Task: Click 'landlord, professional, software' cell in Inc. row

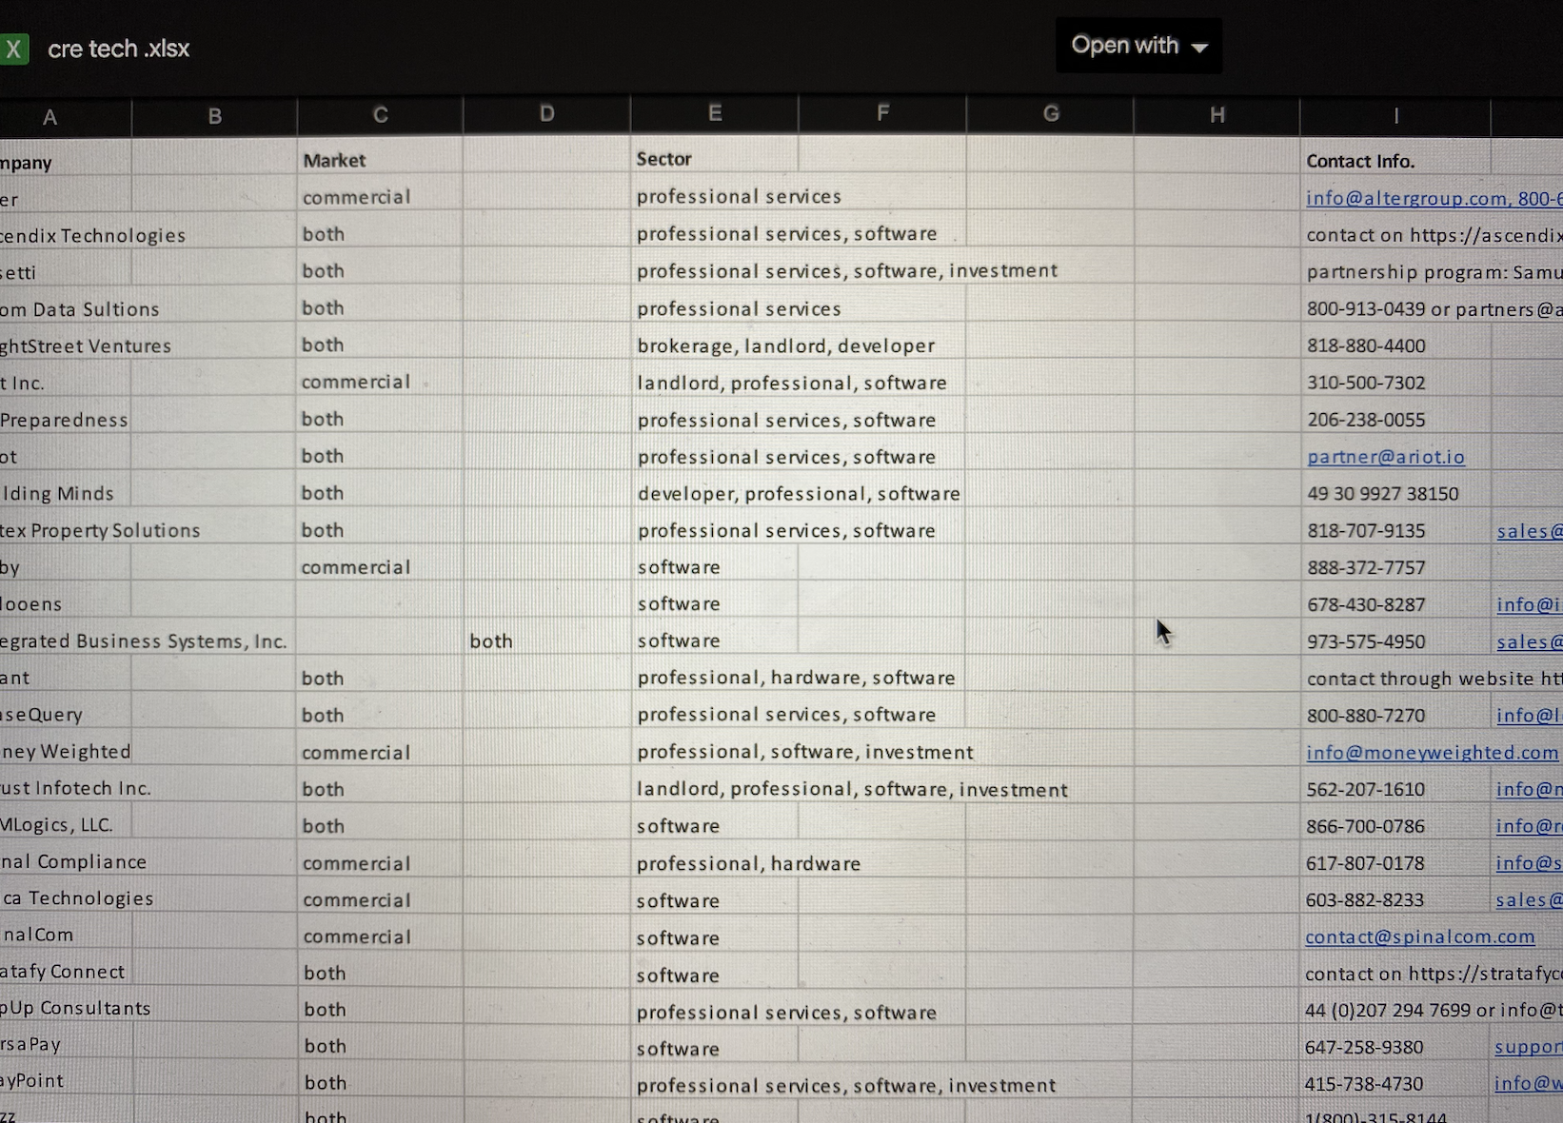Action: (792, 383)
